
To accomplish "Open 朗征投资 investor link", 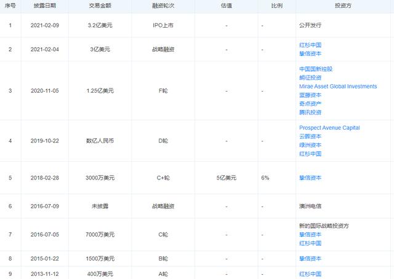I will (x=310, y=78).
